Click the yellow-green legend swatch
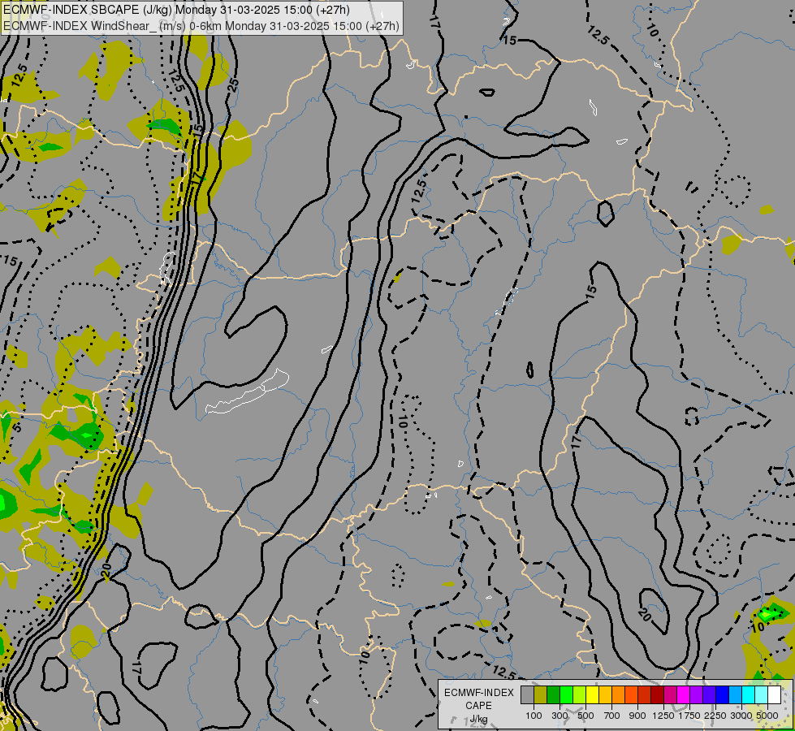This screenshot has width=795, height=731. coord(580,695)
